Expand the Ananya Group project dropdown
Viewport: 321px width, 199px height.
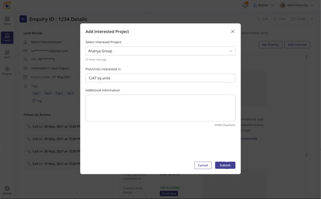(231, 51)
